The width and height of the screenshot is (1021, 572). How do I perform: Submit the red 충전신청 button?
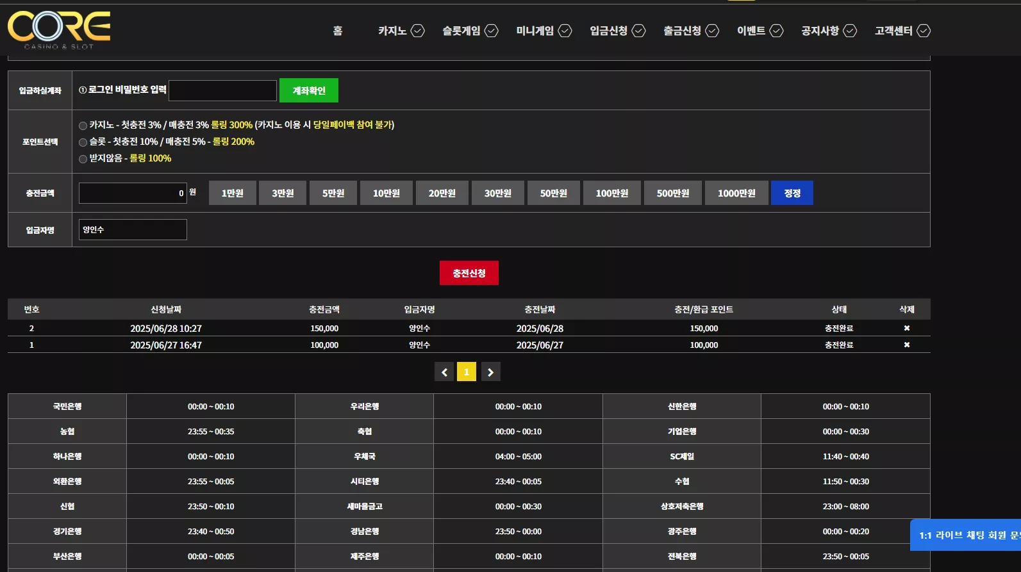coord(469,273)
